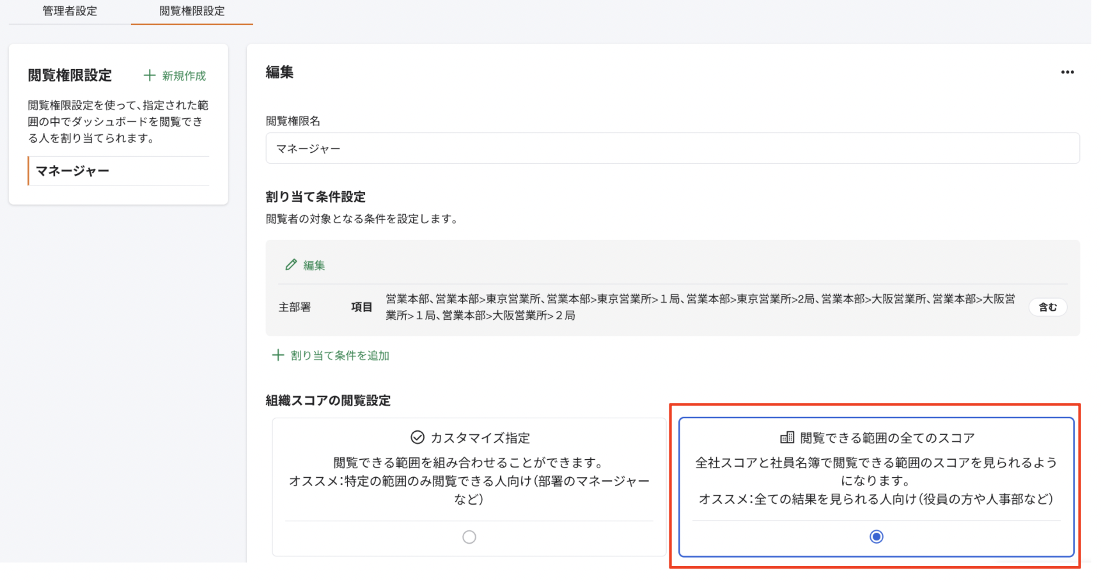Click the 閲覧できる範囲の全てのスコア card title
Screen dimensions: 1101x582
pos(887,438)
